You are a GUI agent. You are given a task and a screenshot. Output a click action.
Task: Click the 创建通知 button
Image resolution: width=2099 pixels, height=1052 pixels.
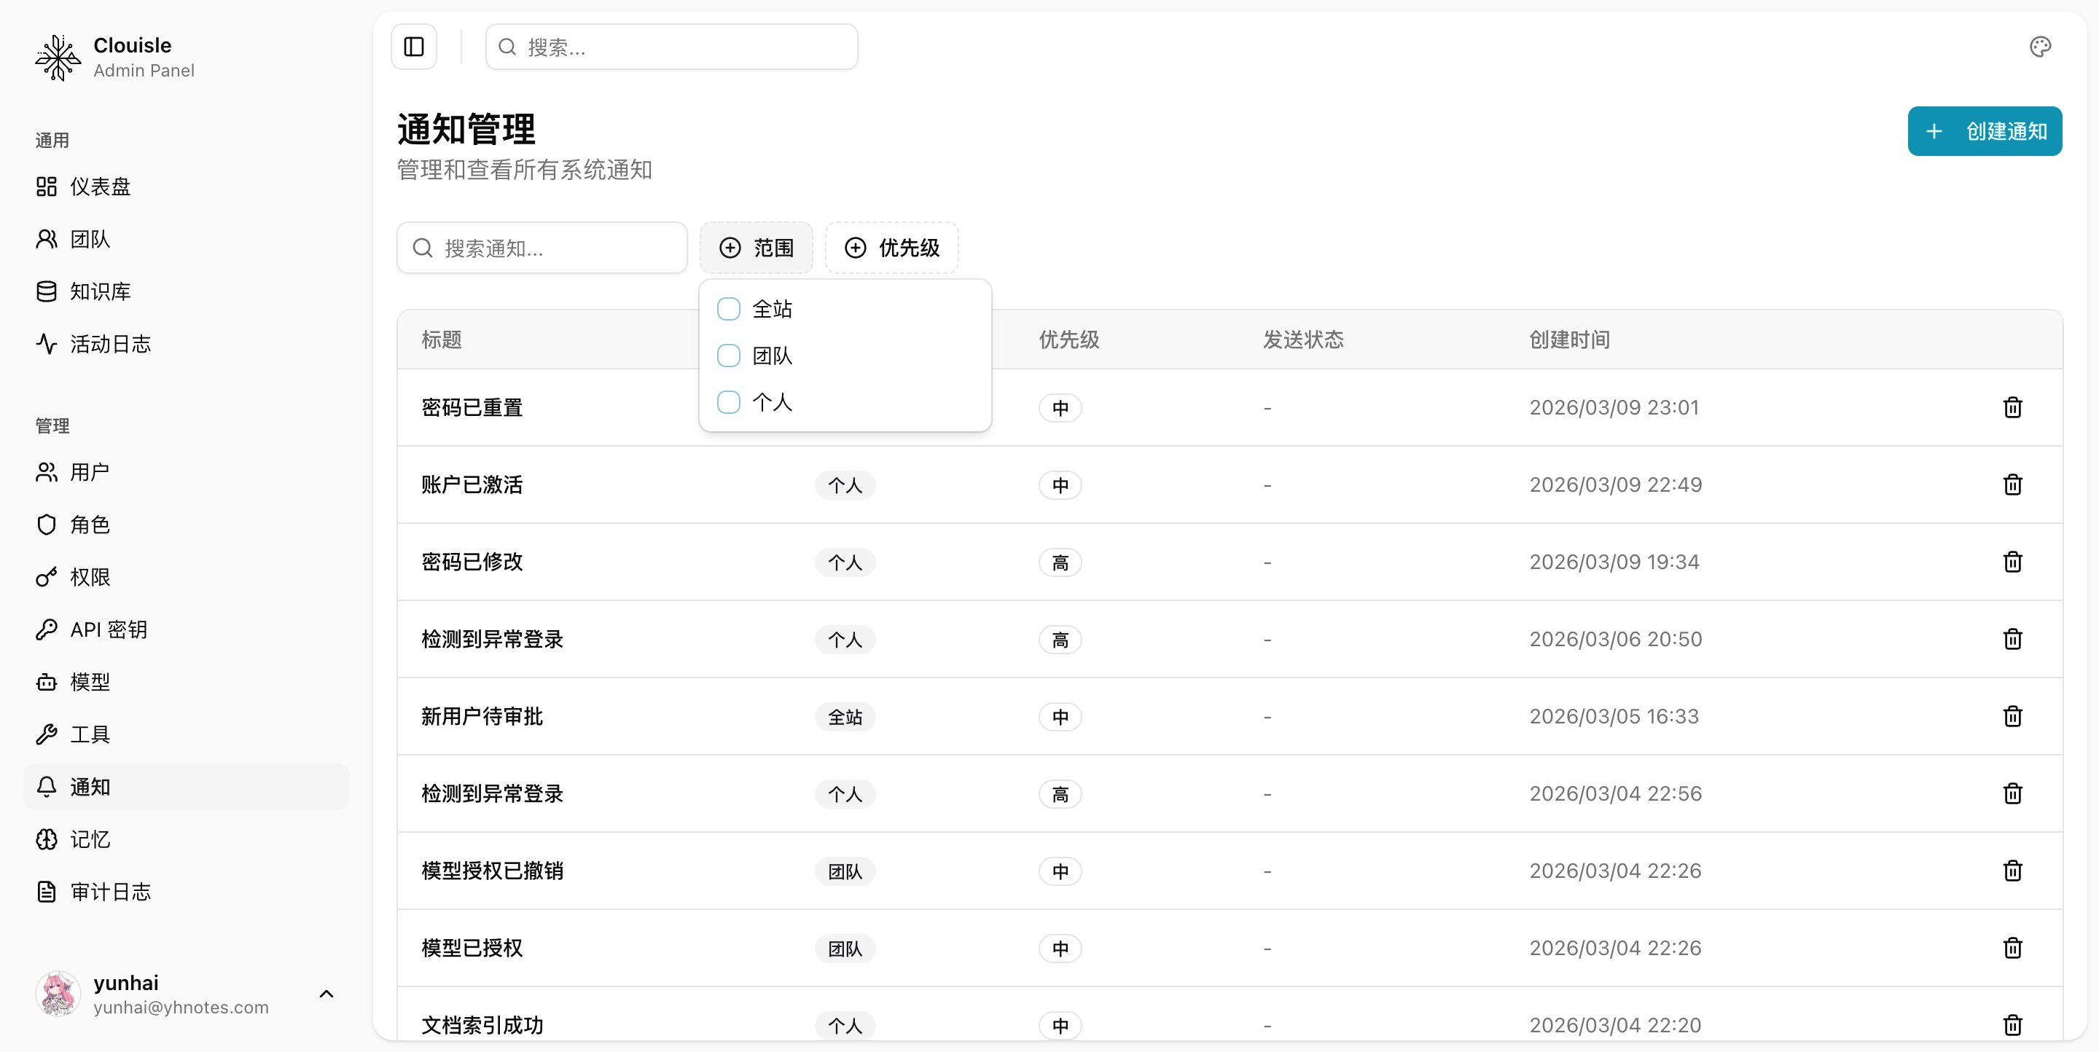point(1984,131)
